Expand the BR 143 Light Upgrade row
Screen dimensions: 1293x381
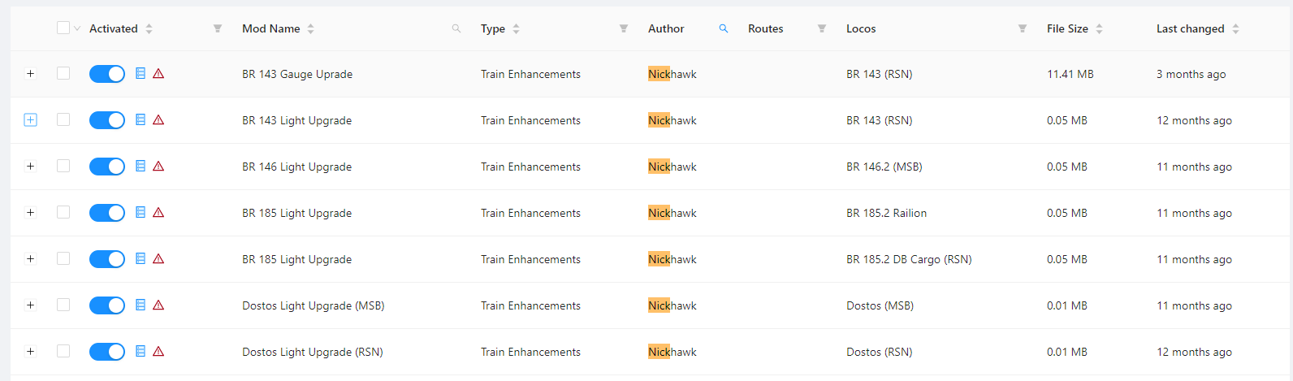point(30,120)
